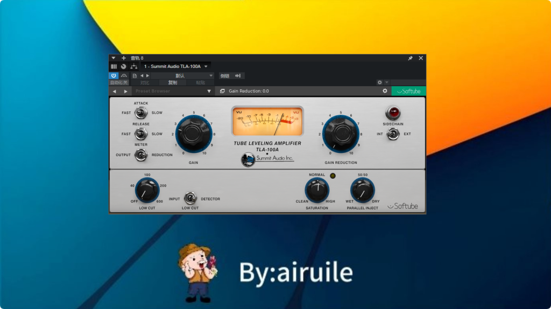
Task: Click the DETECTOR label by LOW CUT switch
Action: pos(210,199)
